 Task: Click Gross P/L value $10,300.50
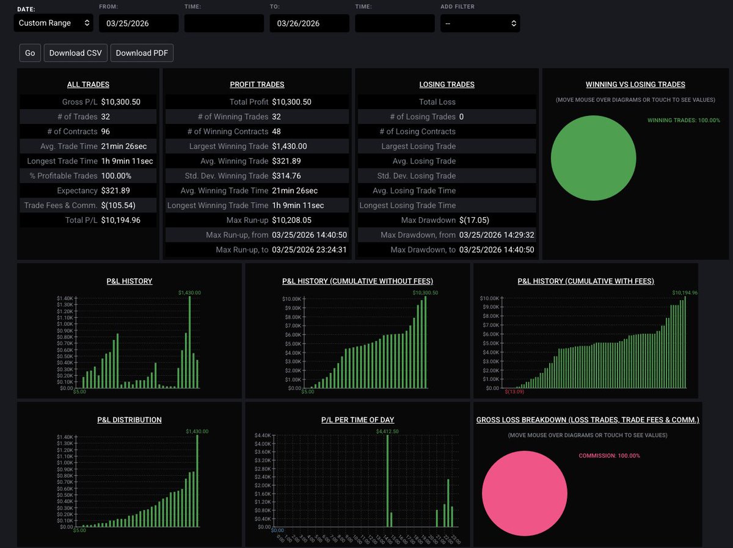(x=121, y=102)
